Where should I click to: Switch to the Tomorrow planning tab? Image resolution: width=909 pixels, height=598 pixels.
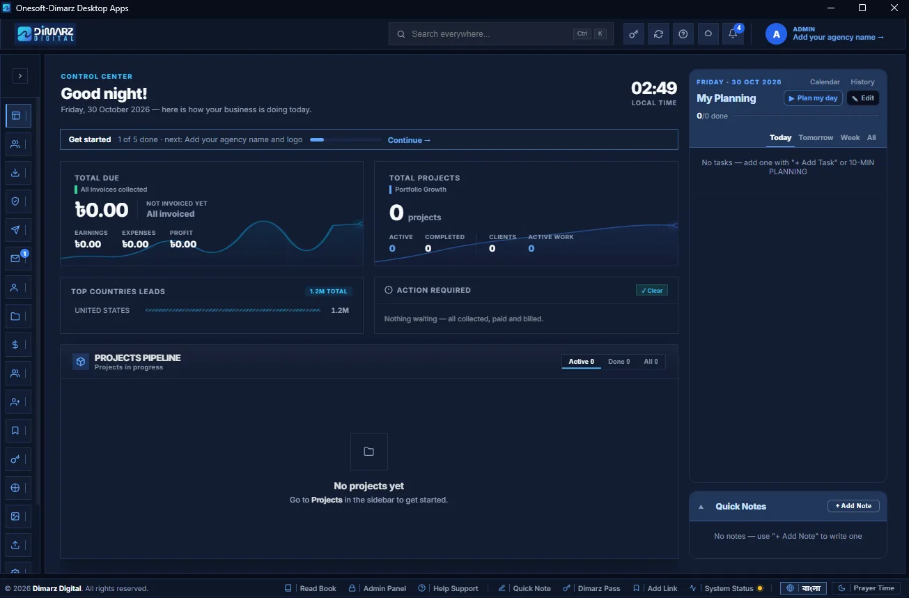coord(816,137)
